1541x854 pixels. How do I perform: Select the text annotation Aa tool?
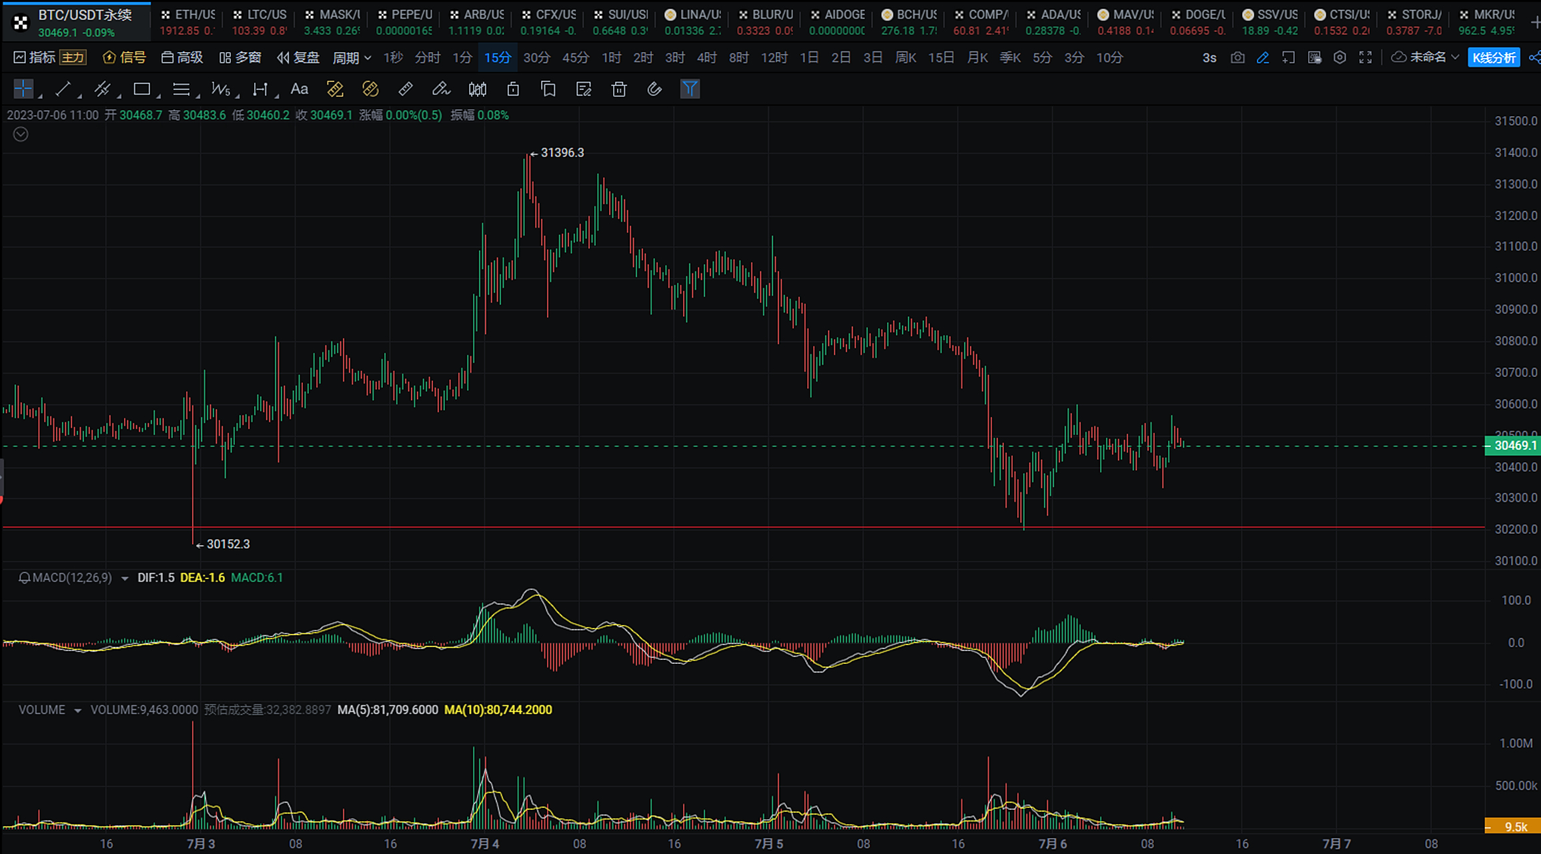[298, 89]
